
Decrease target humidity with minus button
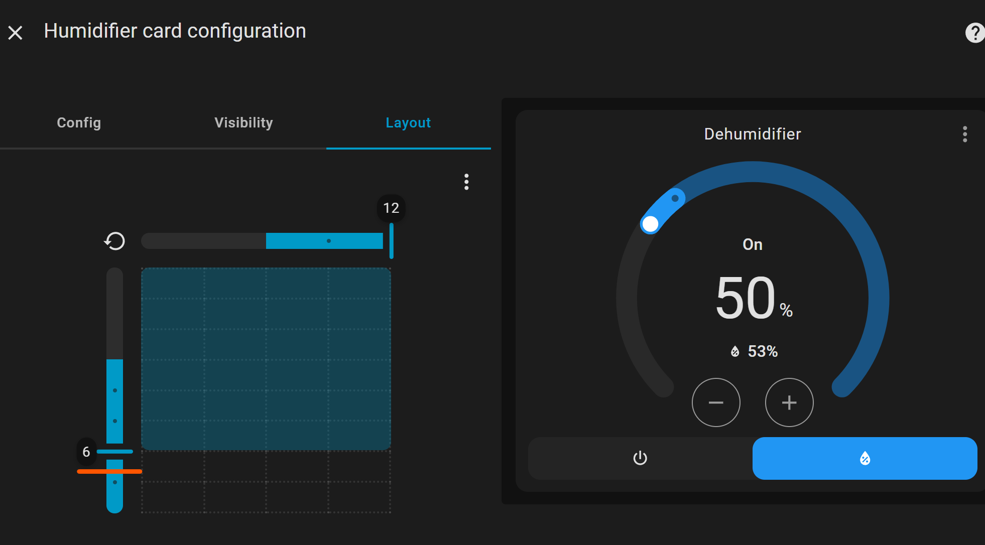(x=716, y=402)
